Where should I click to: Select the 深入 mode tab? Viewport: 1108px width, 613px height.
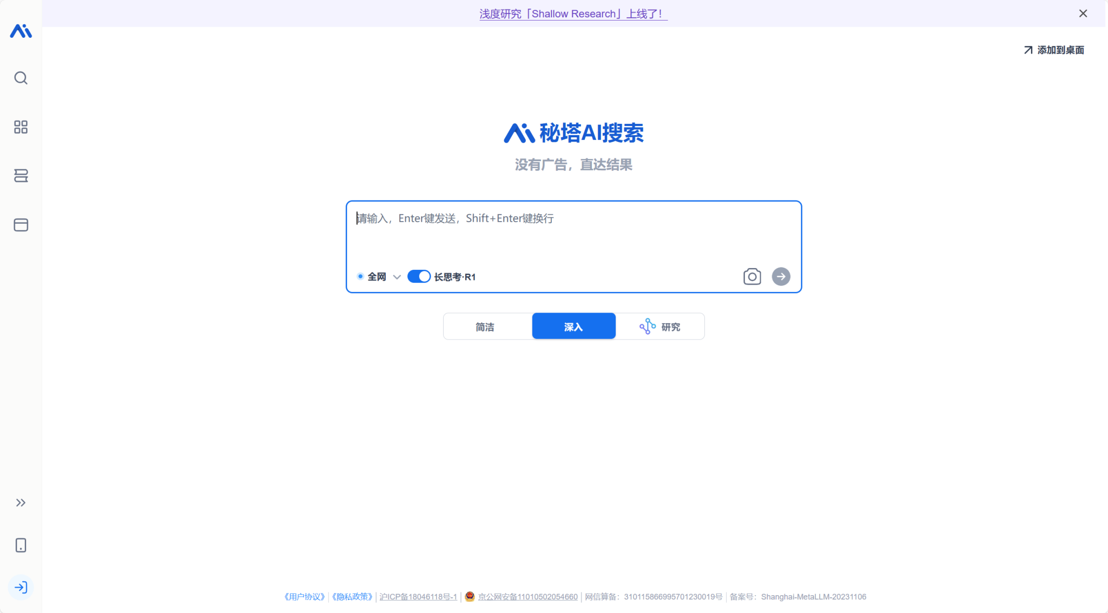tap(573, 327)
